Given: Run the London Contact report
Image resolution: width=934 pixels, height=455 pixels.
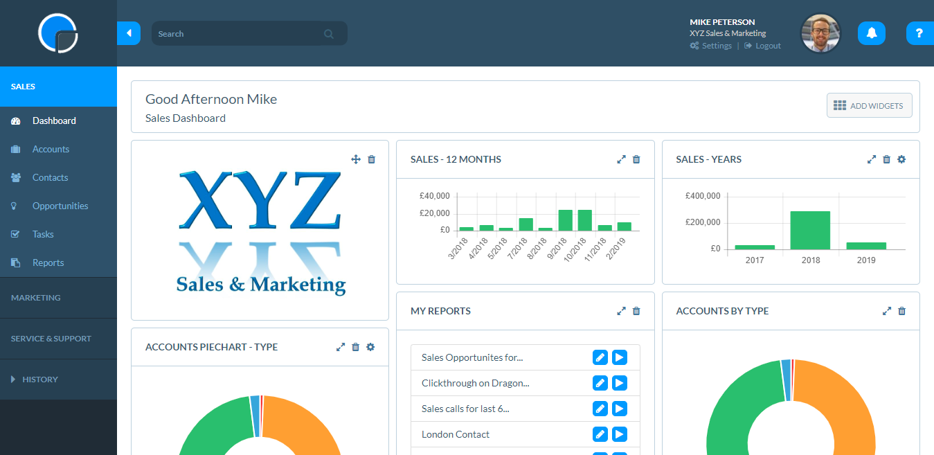Looking at the screenshot, I should coord(620,434).
